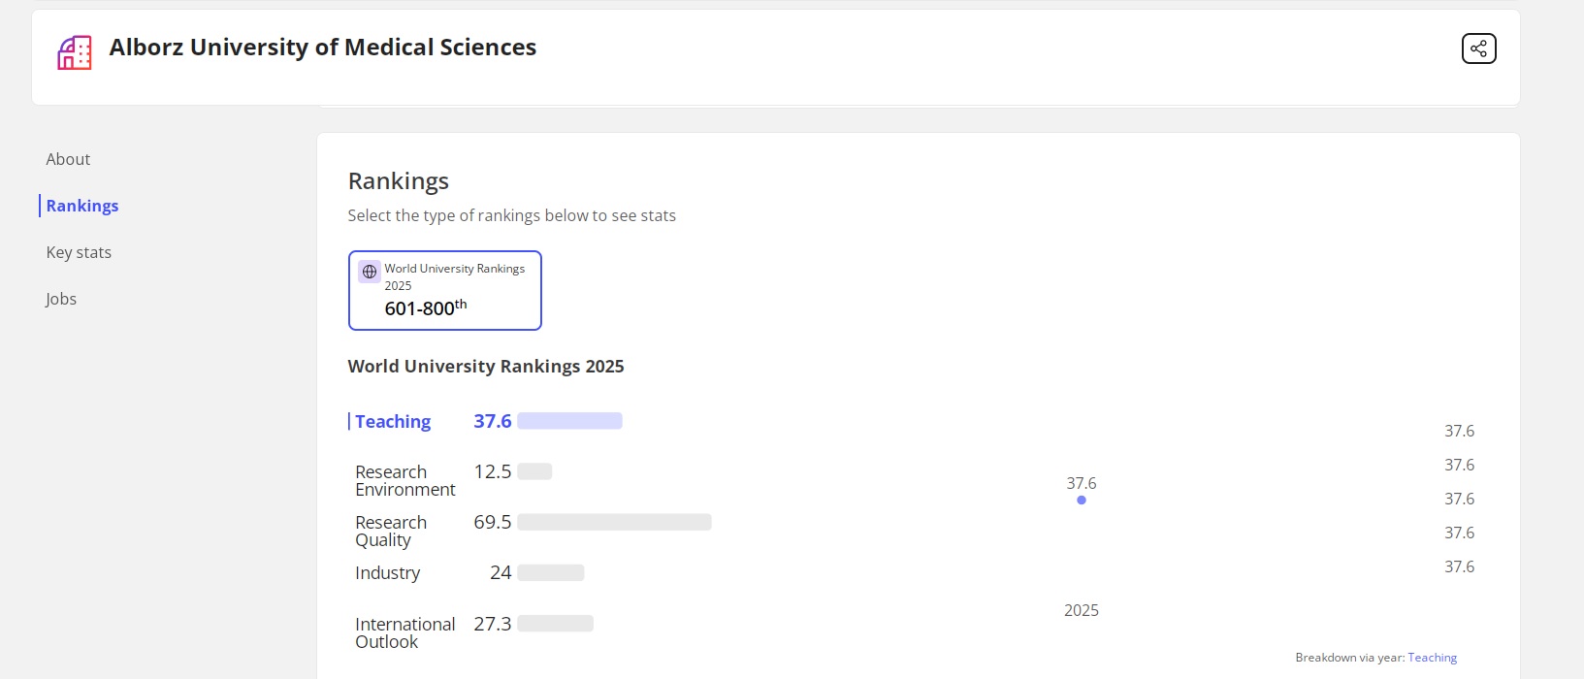Open the About sidebar section

(x=68, y=159)
